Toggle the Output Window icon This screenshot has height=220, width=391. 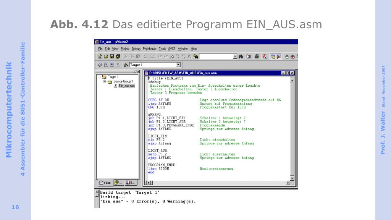pyautogui.click(x=279, y=57)
